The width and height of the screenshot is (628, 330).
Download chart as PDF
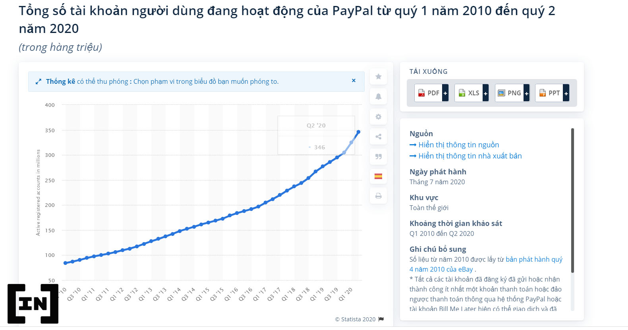click(429, 93)
